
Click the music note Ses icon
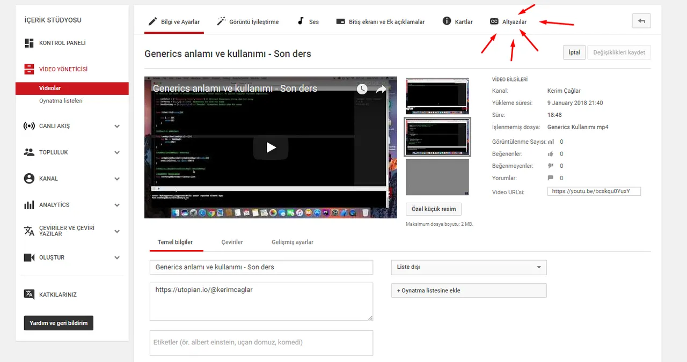(x=301, y=21)
